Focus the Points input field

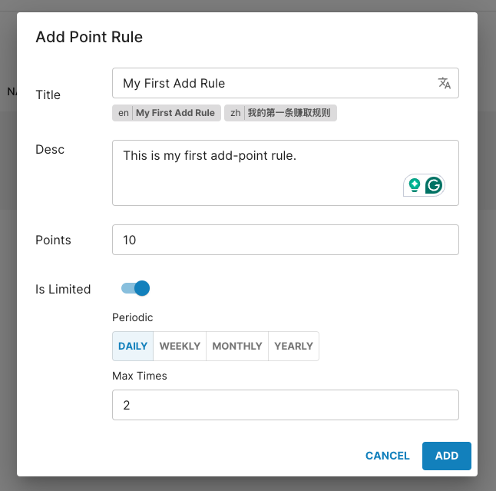click(x=285, y=240)
